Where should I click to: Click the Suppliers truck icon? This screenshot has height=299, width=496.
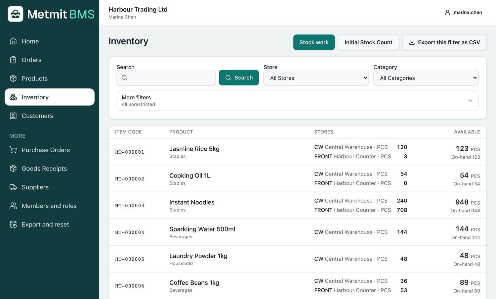(13, 187)
